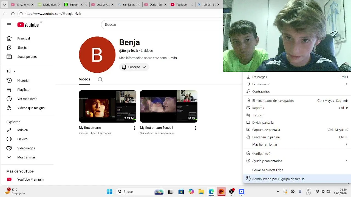Select Traducir in the Edge menu
351x197 pixels.
click(x=297, y=115)
